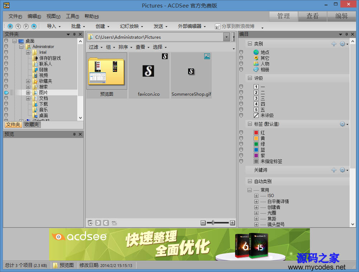Screen dimensions: 359x272
Task: Go to the Home folder icon
Action: 10,26
